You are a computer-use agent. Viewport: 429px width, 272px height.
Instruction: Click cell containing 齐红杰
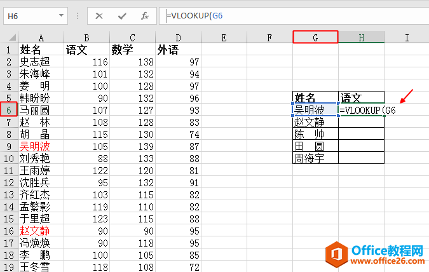click(x=41, y=194)
